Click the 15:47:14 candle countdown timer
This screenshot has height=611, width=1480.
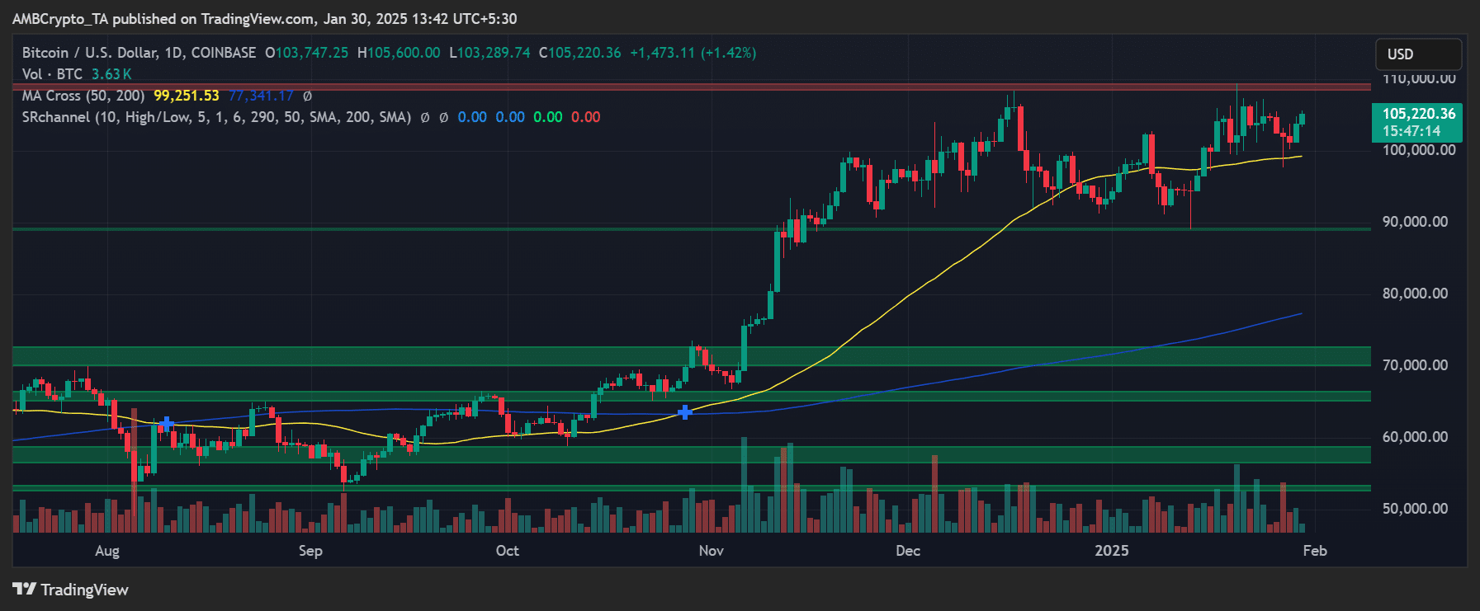pyautogui.click(x=1411, y=131)
